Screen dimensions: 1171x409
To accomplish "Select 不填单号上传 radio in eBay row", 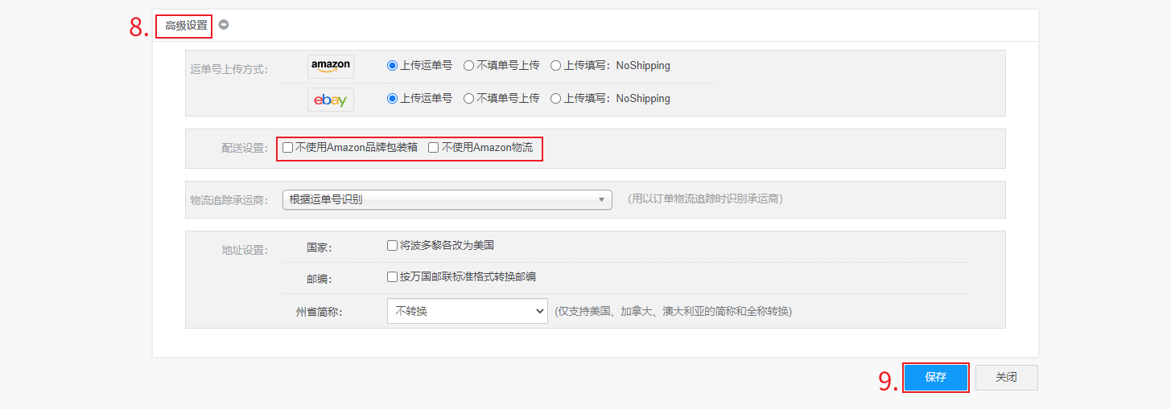I will tap(468, 99).
